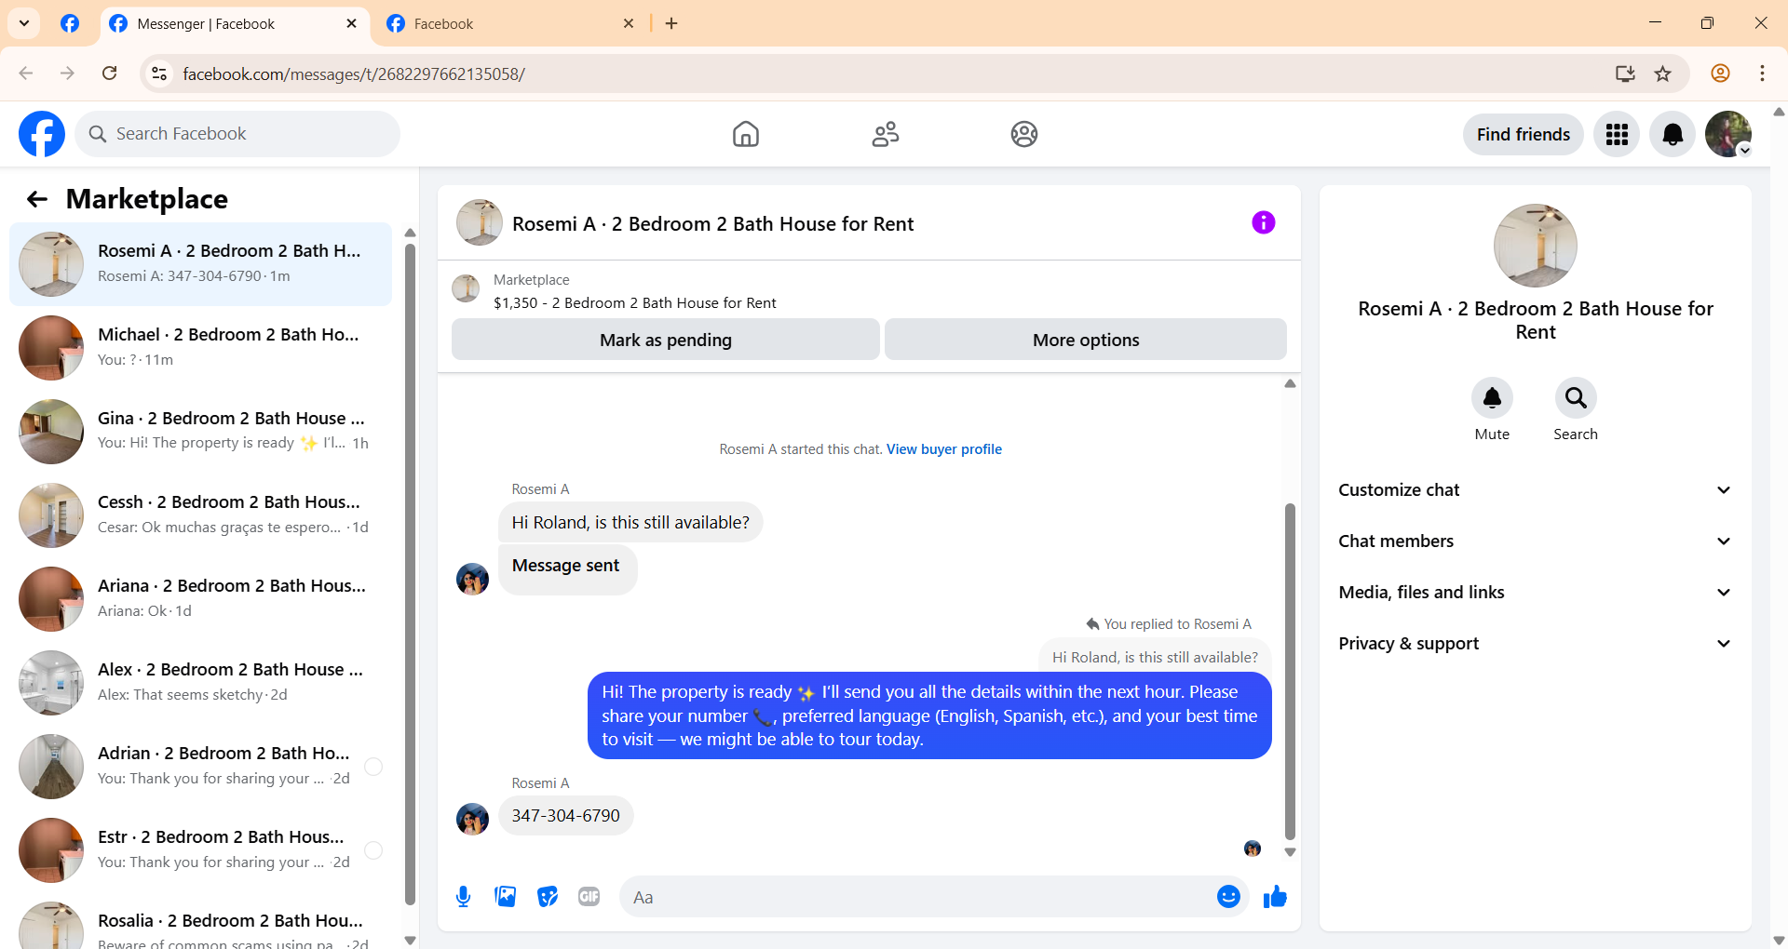Open the Friends icon in top navigation
This screenshot has height=949, width=1788.
(886, 134)
